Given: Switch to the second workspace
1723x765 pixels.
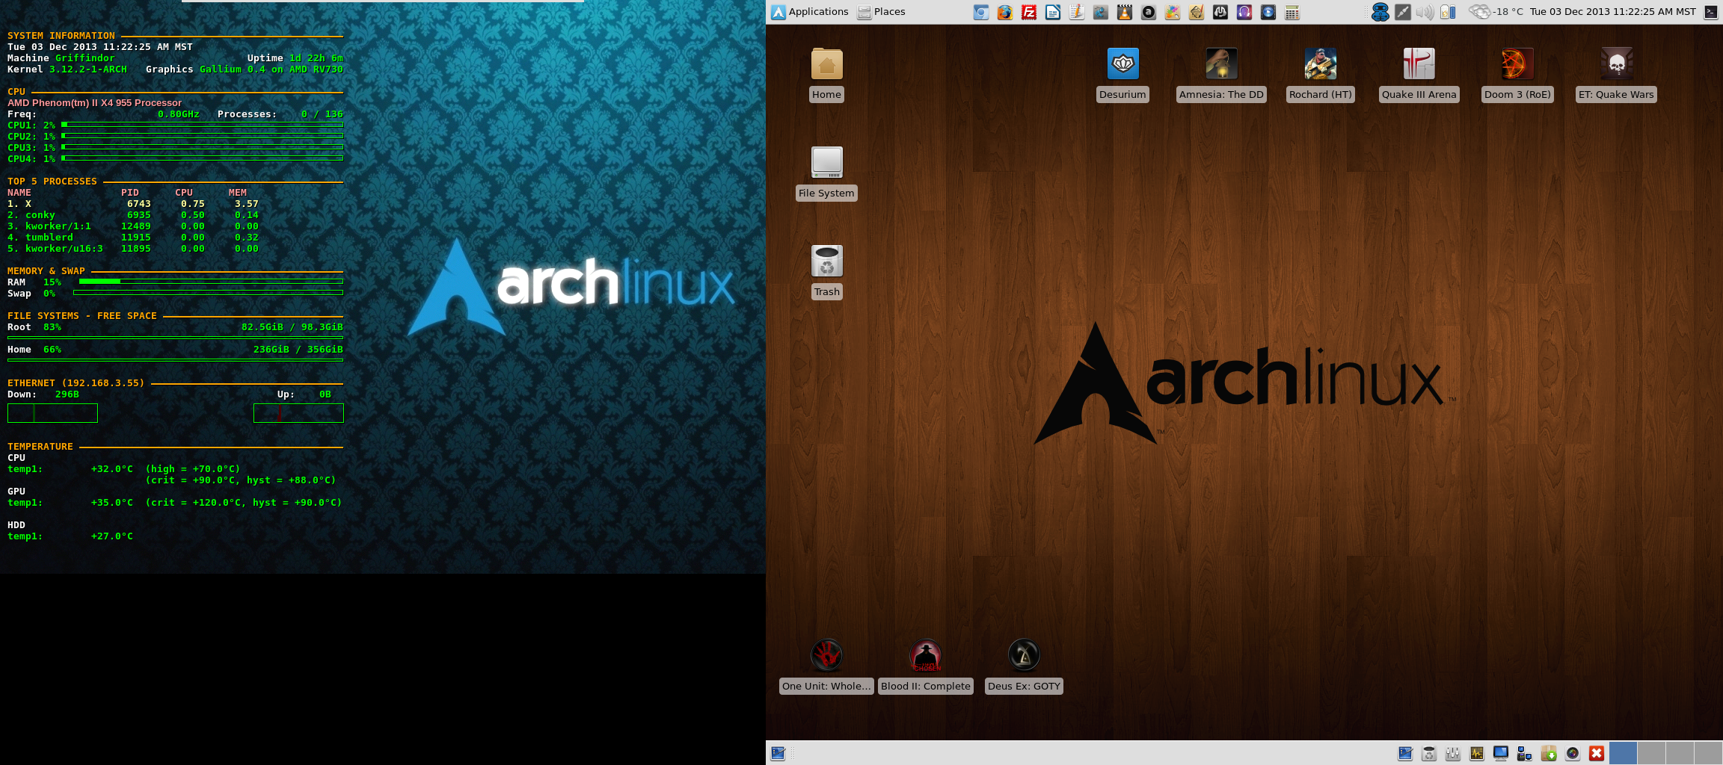Looking at the screenshot, I should click(x=1651, y=753).
